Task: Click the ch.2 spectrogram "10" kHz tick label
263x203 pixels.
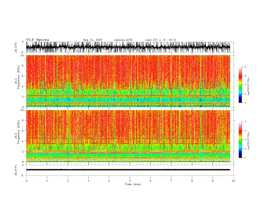Action: [22, 110]
